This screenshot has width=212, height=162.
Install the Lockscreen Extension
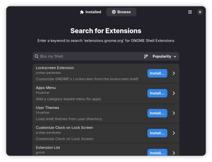tap(157, 73)
